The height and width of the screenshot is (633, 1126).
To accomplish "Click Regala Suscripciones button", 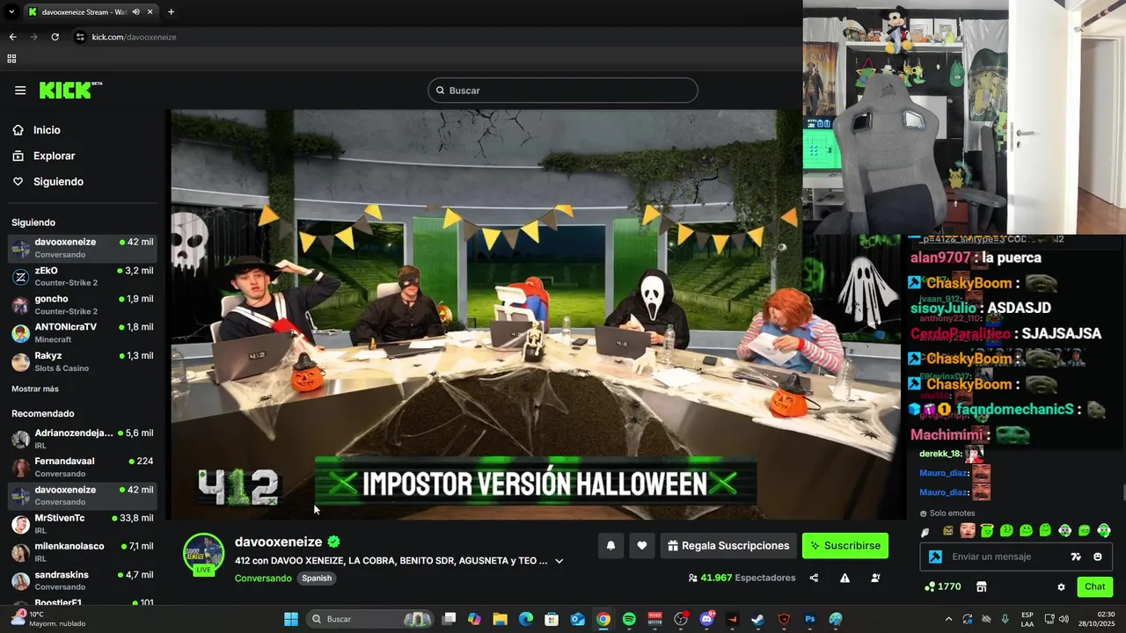I will [x=728, y=546].
